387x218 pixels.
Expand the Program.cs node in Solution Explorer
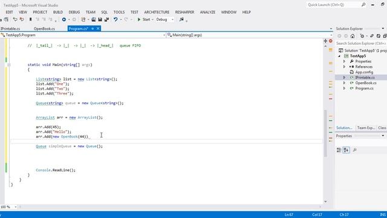click(x=344, y=88)
